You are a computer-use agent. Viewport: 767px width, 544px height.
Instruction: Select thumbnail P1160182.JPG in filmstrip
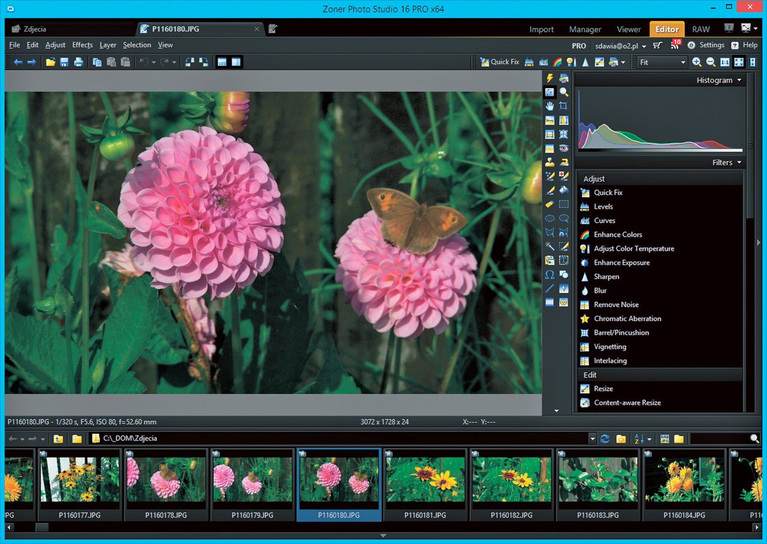coord(511,485)
